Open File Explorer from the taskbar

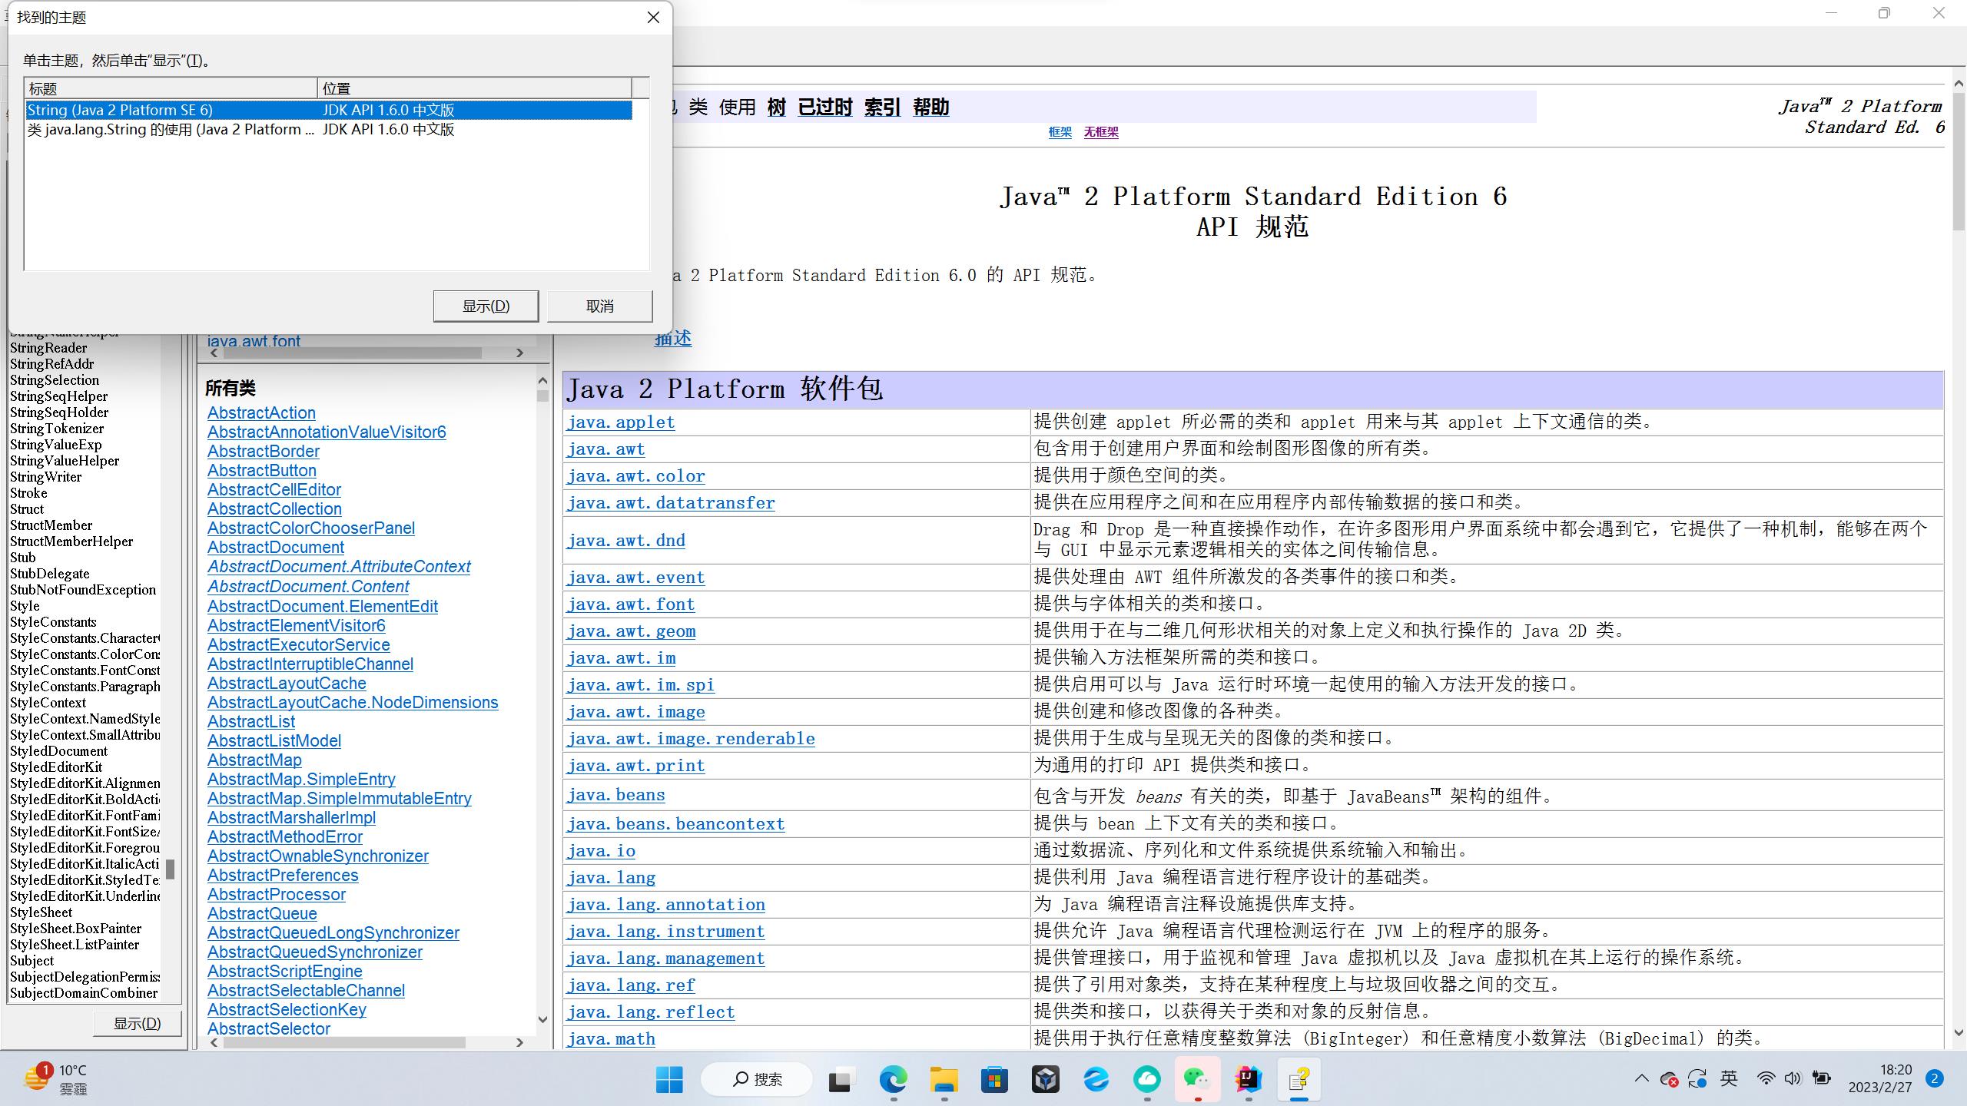[x=944, y=1079]
